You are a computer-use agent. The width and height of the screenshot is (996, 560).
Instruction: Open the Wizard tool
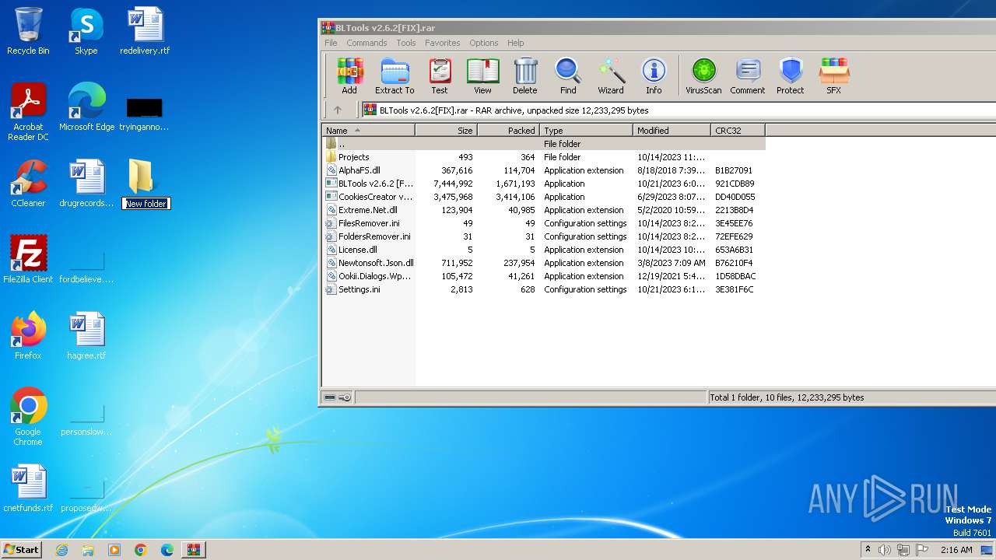click(611, 76)
